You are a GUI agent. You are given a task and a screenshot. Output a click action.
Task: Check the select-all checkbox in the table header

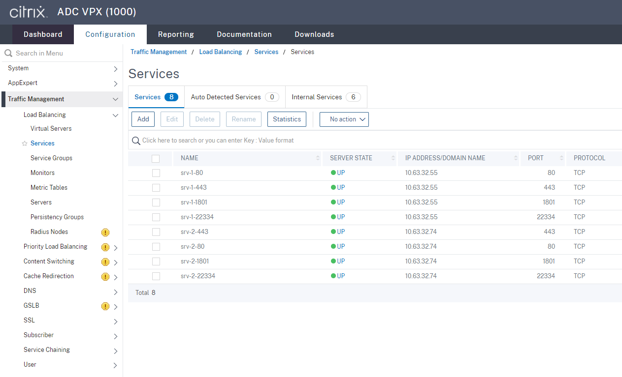coord(156,158)
